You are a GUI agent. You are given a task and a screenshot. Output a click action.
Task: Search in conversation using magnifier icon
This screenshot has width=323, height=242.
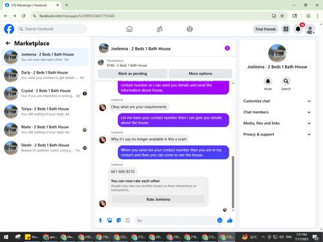[x=286, y=81]
